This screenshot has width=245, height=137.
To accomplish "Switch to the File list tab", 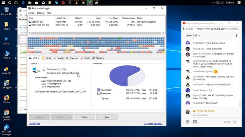I will (47, 58).
